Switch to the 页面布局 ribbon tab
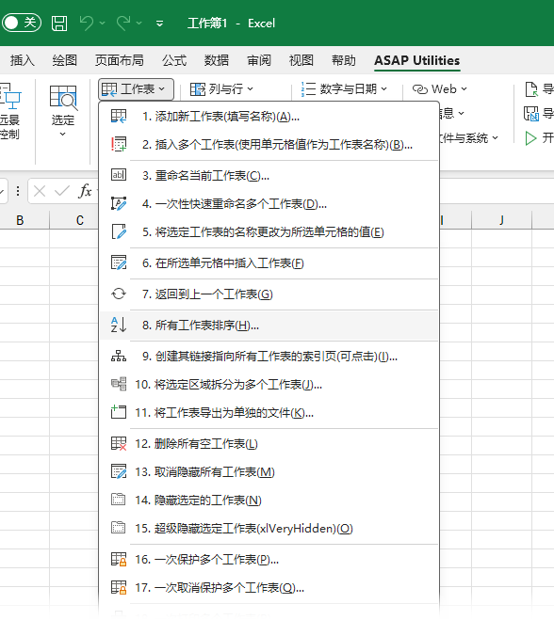 tap(120, 60)
